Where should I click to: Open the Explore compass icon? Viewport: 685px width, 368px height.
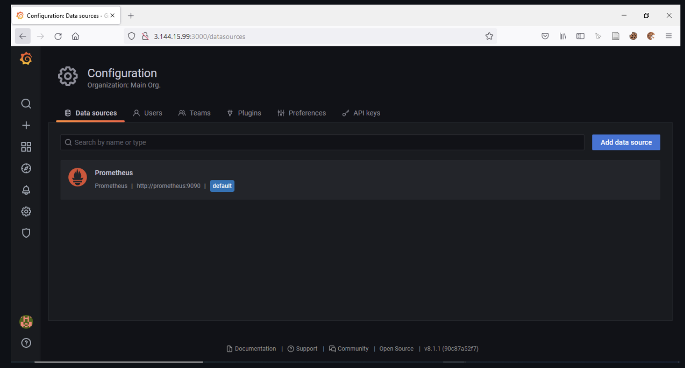pos(26,168)
